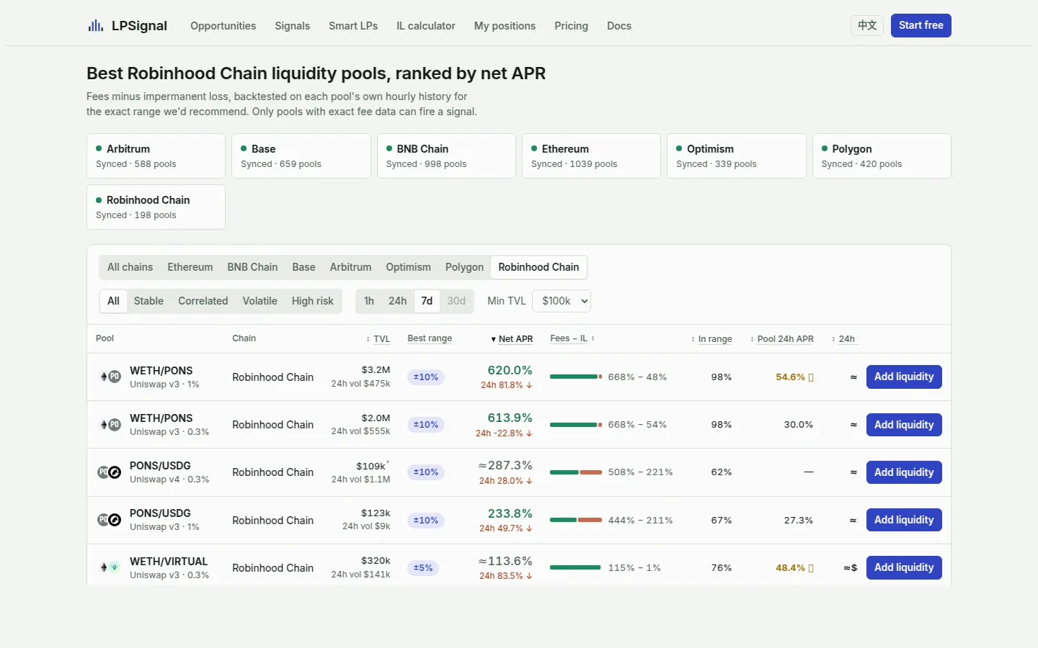Open the Min TVL $100k dropdown
This screenshot has height=648, width=1038.
point(562,301)
